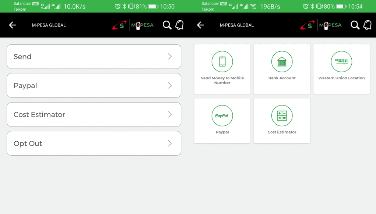The height and width of the screenshot is (214, 376).
Task: Tap the back arrow in right M-PESA GLOBAL screen
Action: pos(200,25)
